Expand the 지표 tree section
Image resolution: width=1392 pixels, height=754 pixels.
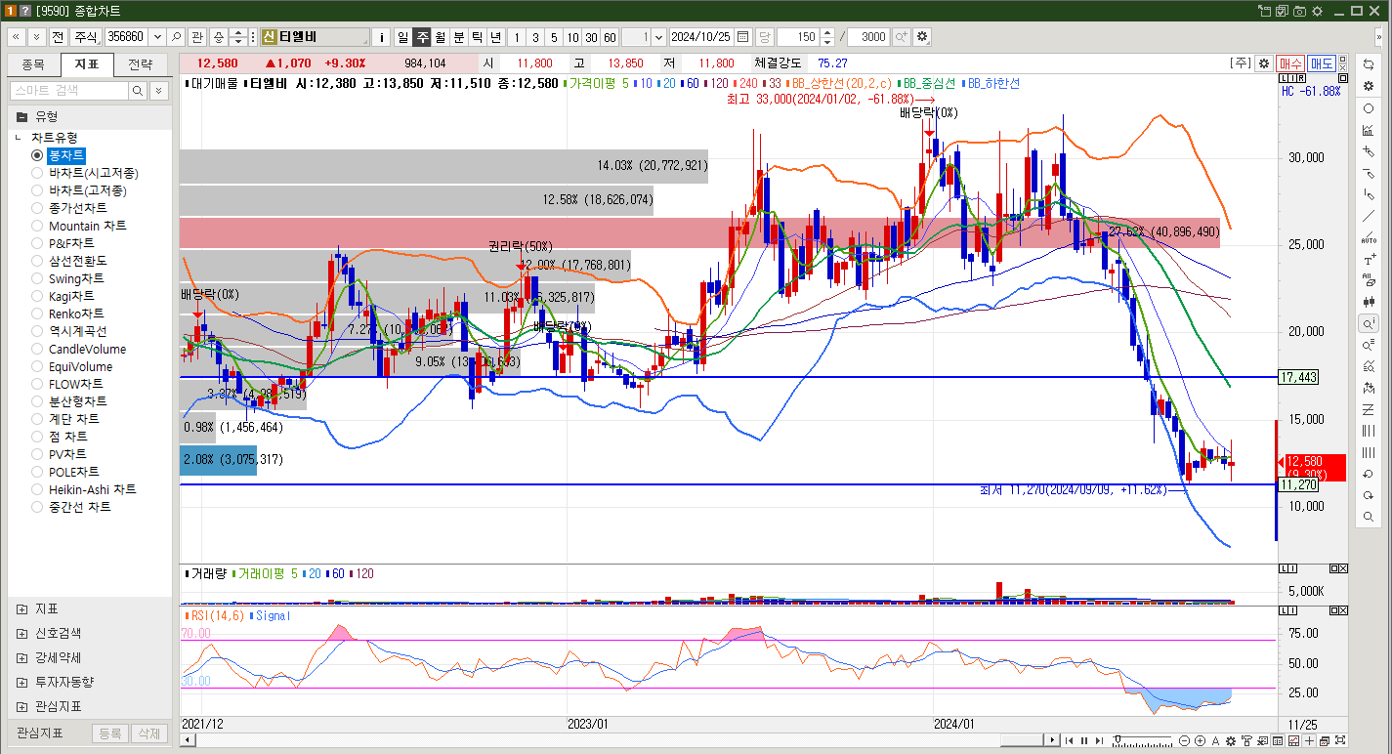coord(21,608)
